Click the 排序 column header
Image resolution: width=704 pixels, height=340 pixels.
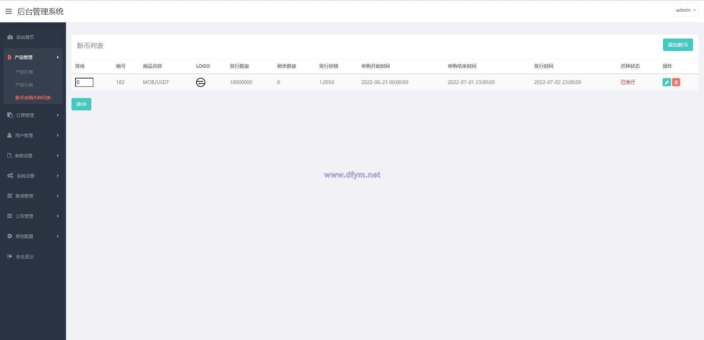80,66
